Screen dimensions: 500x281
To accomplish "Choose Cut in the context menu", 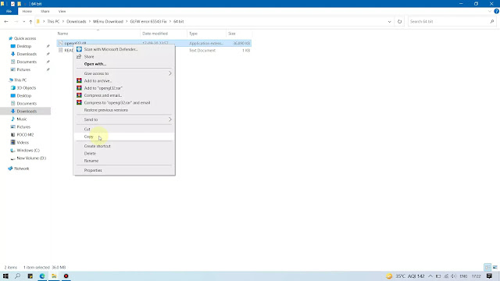I will [x=124, y=129].
